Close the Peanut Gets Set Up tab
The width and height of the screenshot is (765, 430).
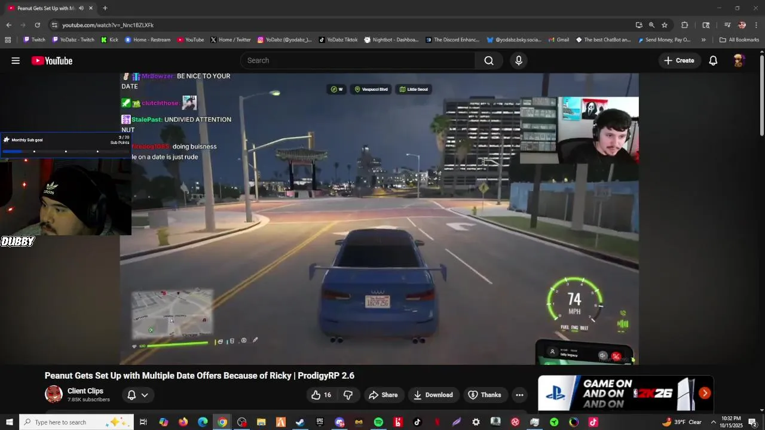(x=91, y=8)
